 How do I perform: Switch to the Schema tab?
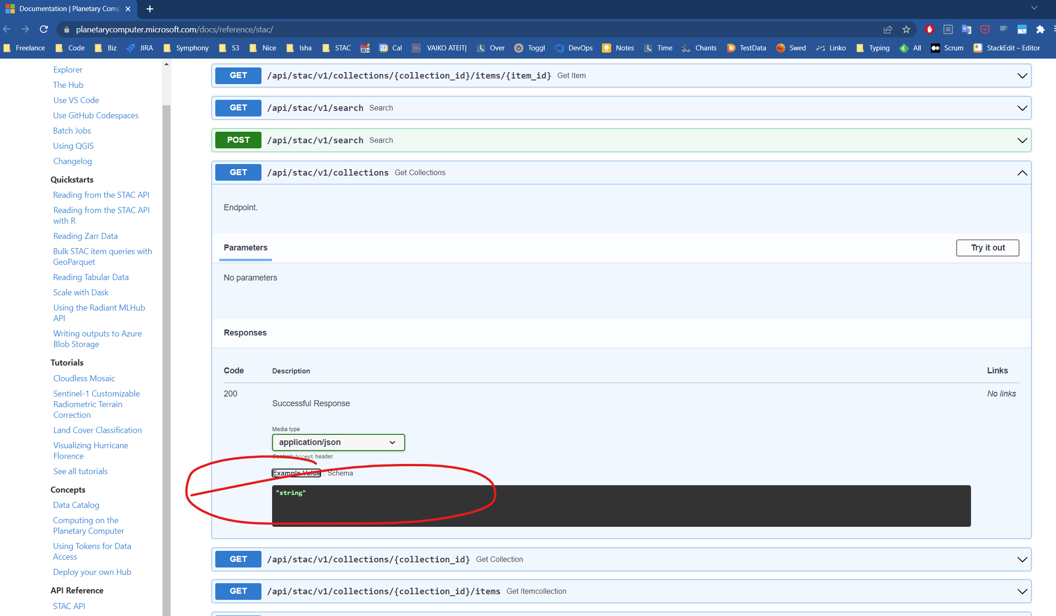[340, 473]
